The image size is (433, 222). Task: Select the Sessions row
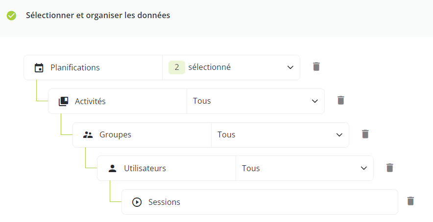(x=260, y=202)
